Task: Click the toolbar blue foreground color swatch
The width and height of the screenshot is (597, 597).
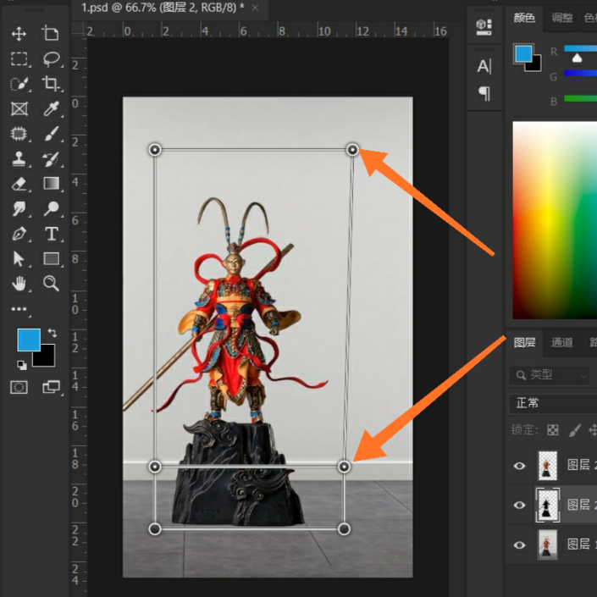Action: [x=29, y=340]
